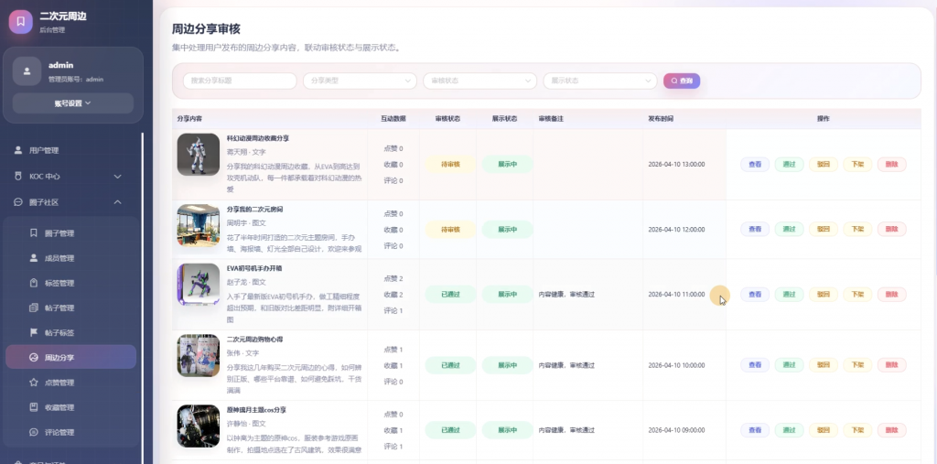937x464 pixels.
Task: Open 点赞管理 menu entry
Action: point(71,382)
